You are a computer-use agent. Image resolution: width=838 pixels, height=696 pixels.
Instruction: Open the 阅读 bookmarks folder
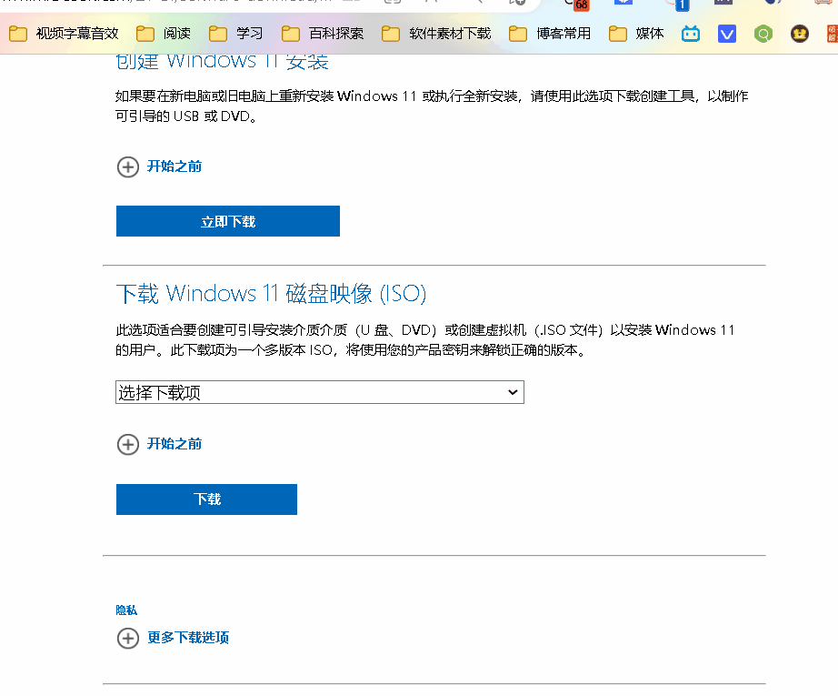(168, 34)
